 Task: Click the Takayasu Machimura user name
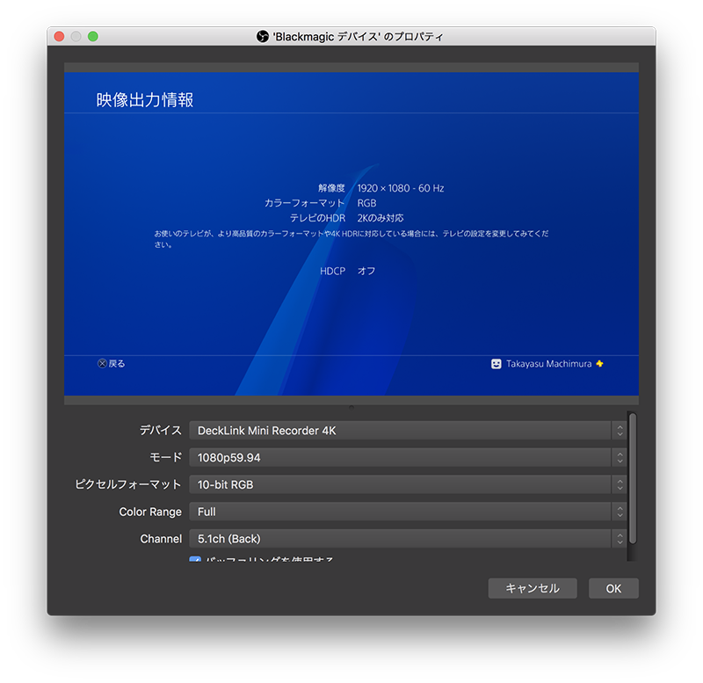tap(548, 364)
